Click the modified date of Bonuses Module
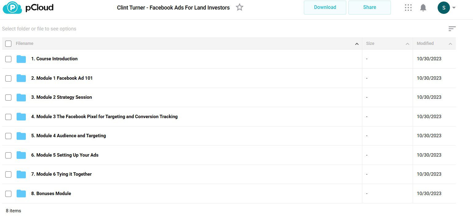 [x=429, y=194]
